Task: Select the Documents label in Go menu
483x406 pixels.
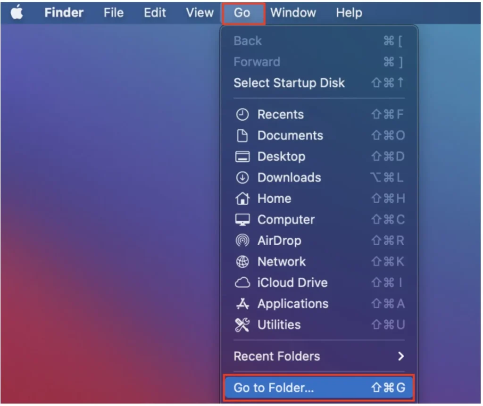Action: pyautogui.click(x=290, y=135)
